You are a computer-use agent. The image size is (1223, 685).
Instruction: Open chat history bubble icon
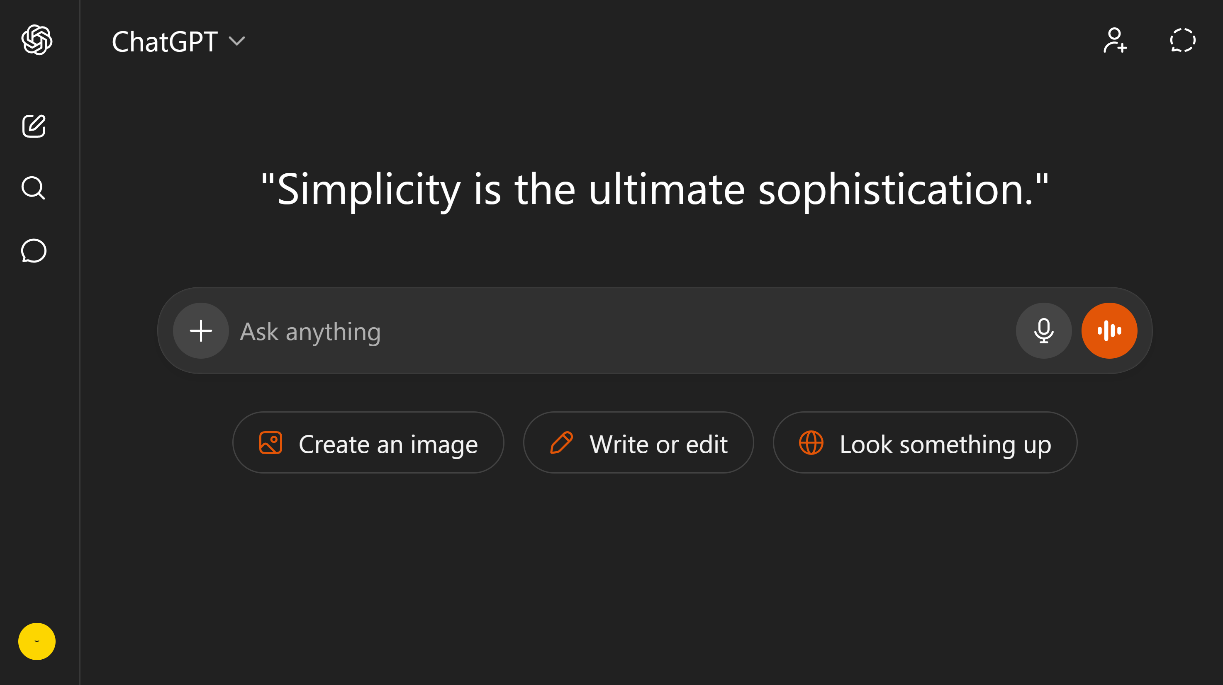coord(34,250)
